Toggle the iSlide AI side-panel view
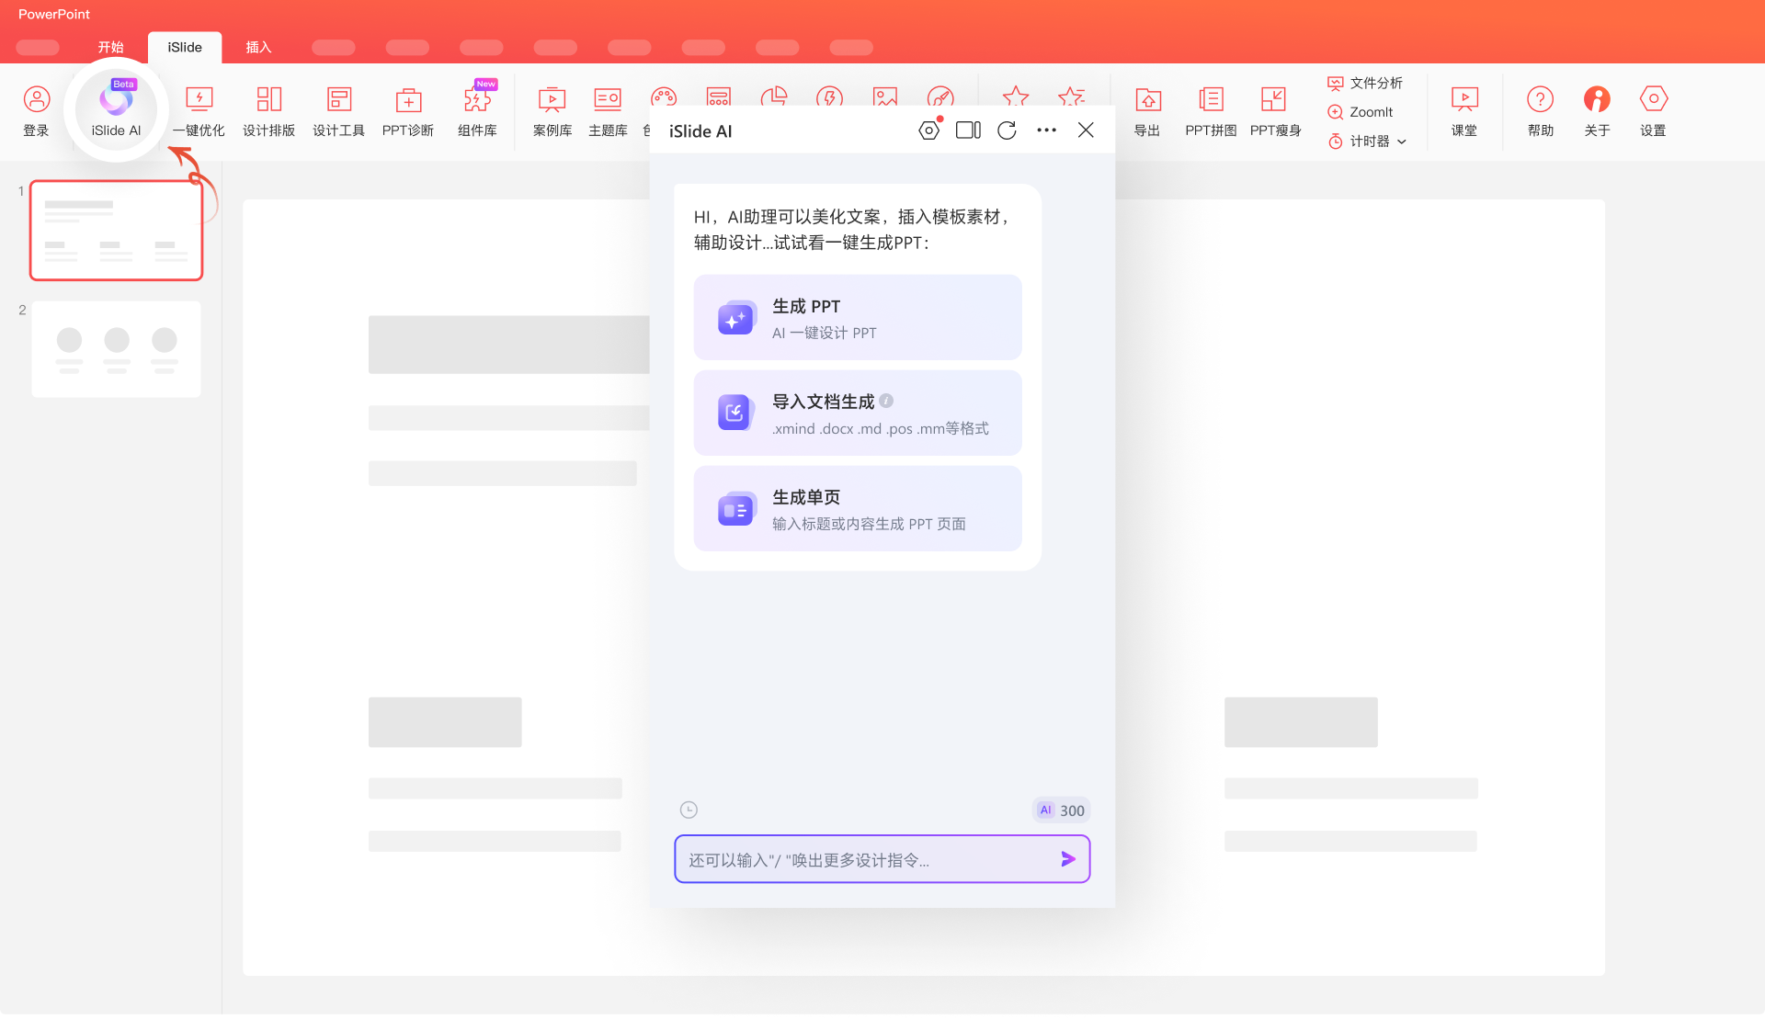 pyautogui.click(x=968, y=130)
